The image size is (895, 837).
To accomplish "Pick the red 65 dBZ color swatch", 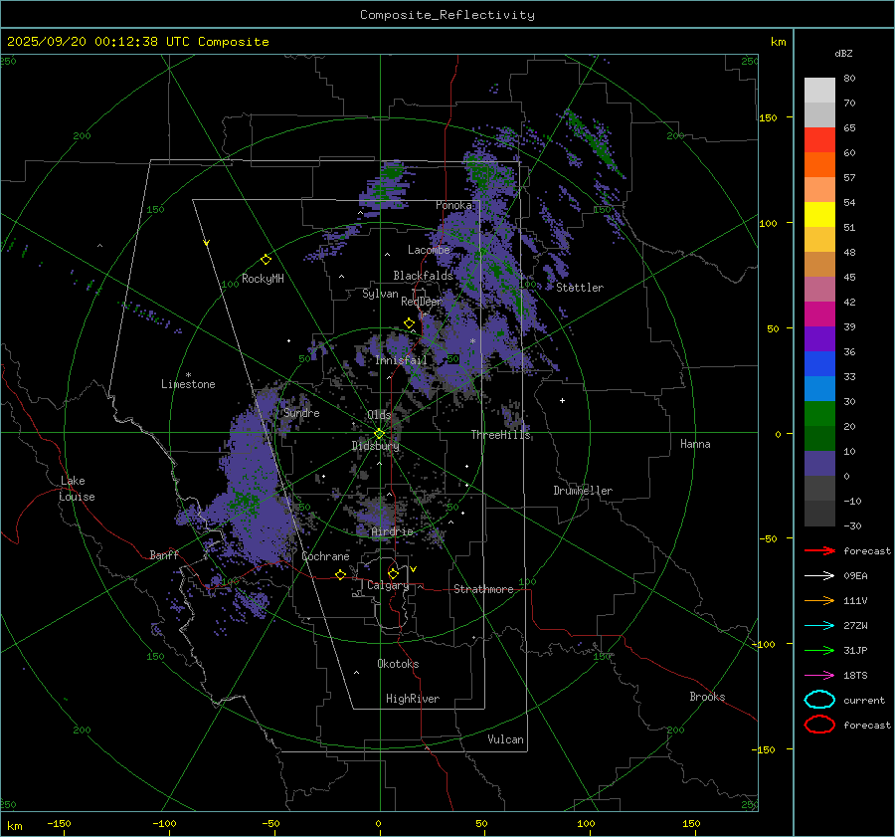I will [x=819, y=139].
